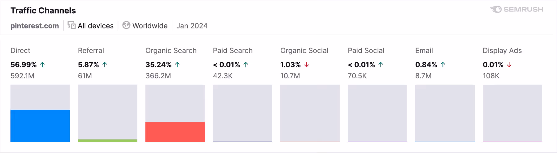Click the Worldwide globe icon
Viewport: 557px width, 153px height.
point(126,25)
